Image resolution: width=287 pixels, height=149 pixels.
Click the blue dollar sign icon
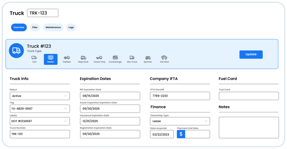coord(181,134)
